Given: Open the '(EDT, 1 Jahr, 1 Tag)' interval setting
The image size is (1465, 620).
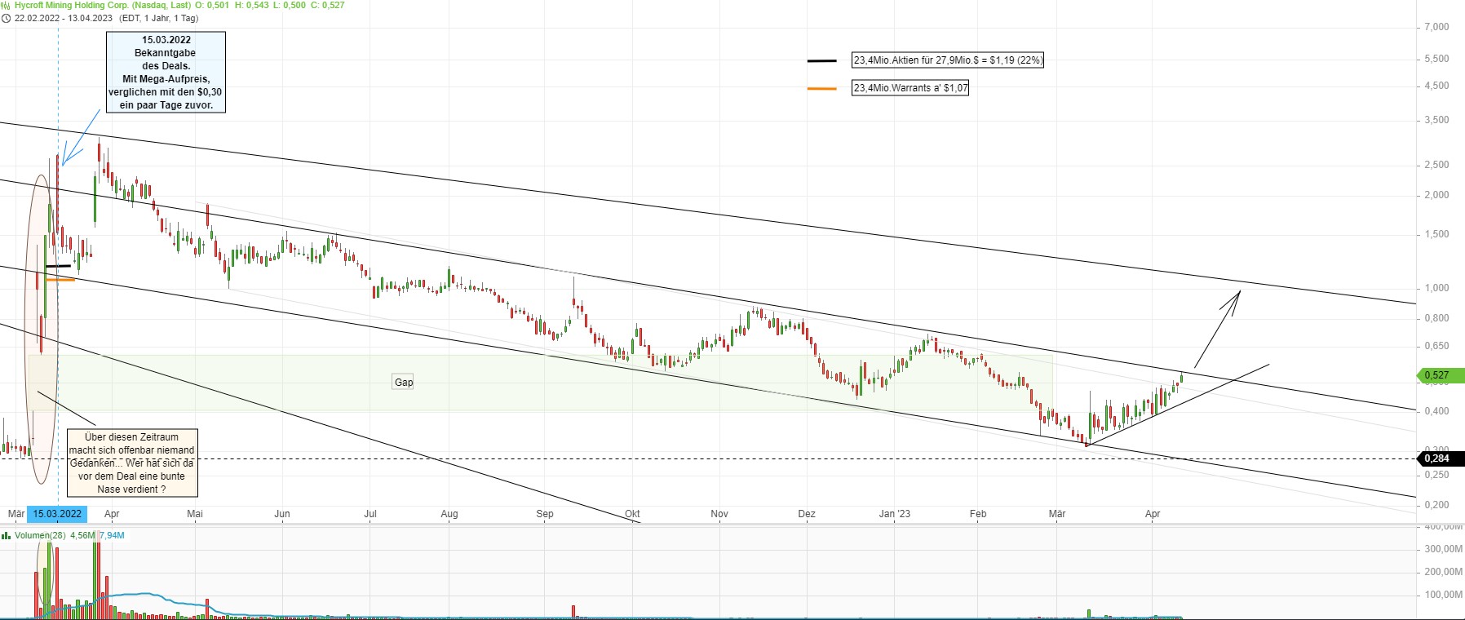Looking at the screenshot, I should coord(158,18).
